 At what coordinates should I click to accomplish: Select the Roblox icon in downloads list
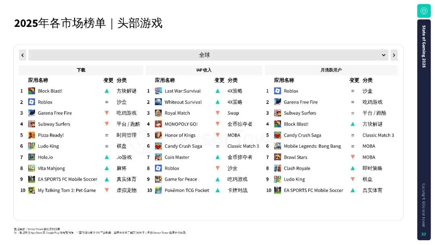pyautogui.click(x=31, y=102)
